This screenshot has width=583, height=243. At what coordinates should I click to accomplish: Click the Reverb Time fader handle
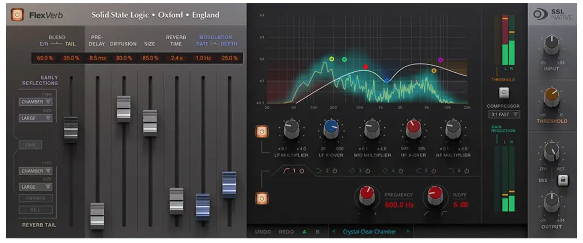coord(176,201)
